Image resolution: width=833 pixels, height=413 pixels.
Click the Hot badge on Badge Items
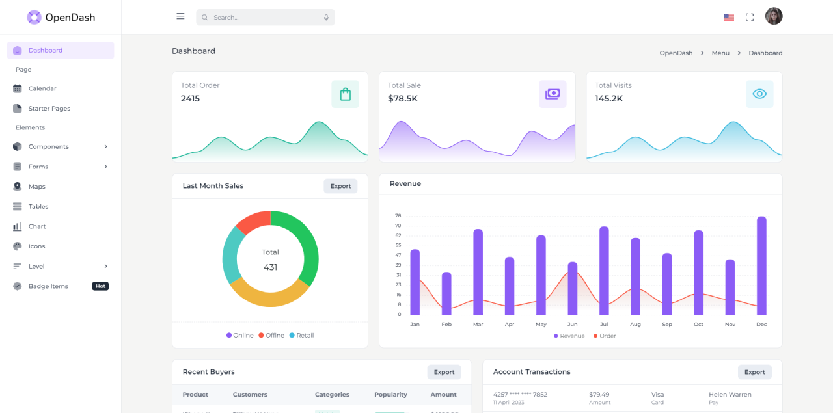tap(100, 286)
